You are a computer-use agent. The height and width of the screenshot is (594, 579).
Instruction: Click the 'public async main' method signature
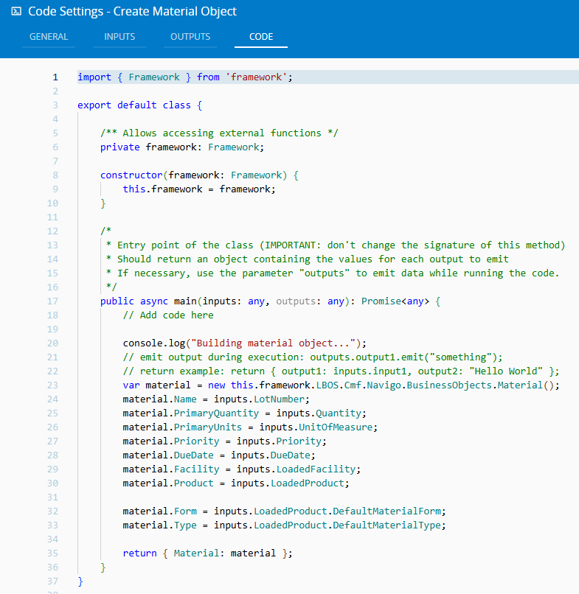click(271, 301)
